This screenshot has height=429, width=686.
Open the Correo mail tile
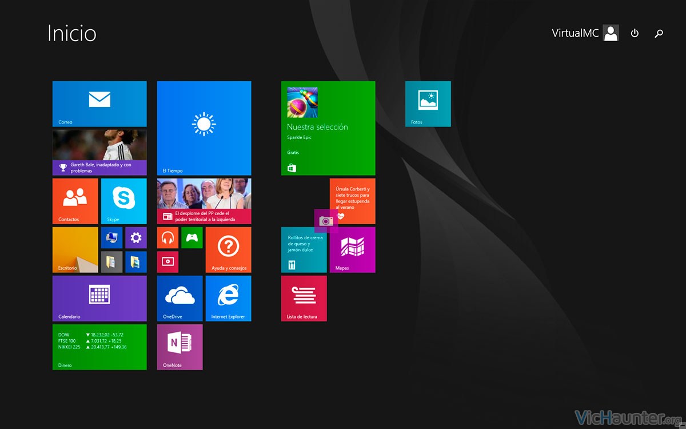click(99, 104)
